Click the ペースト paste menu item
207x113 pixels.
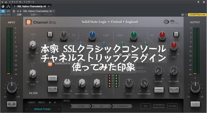click(x=48, y=14)
